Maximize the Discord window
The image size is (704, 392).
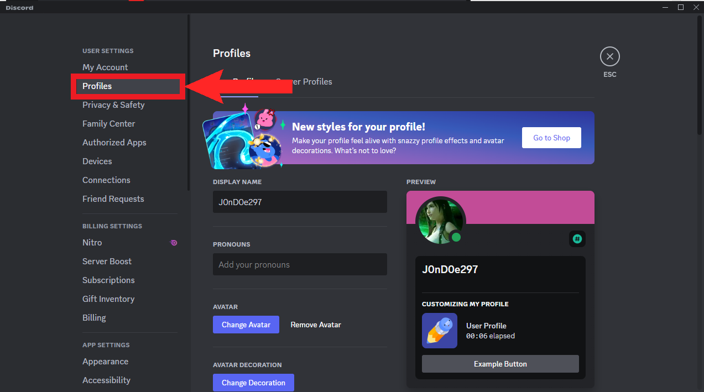[x=681, y=7]
